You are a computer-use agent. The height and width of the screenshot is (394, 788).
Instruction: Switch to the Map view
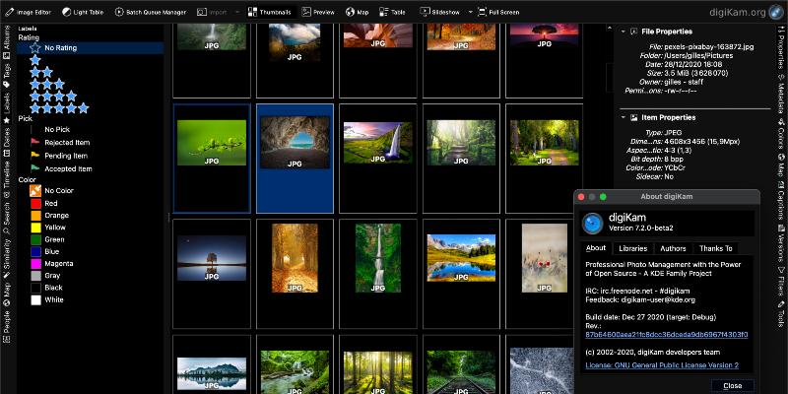(x=357, y=11)
